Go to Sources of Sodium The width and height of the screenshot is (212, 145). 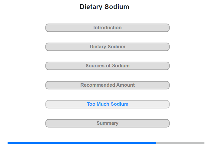coord(108,66)
